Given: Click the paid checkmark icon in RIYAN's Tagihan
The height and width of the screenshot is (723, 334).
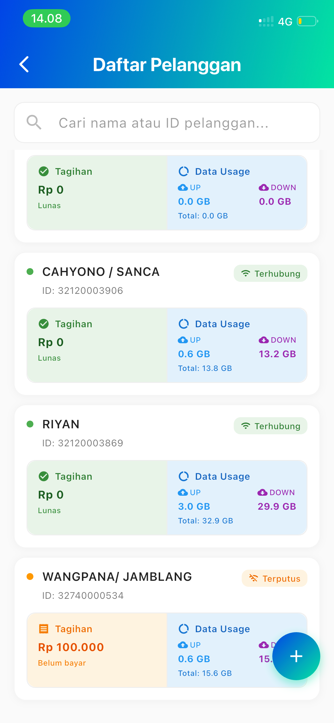Looking at the screenshot, I should [x=44, y=476].
